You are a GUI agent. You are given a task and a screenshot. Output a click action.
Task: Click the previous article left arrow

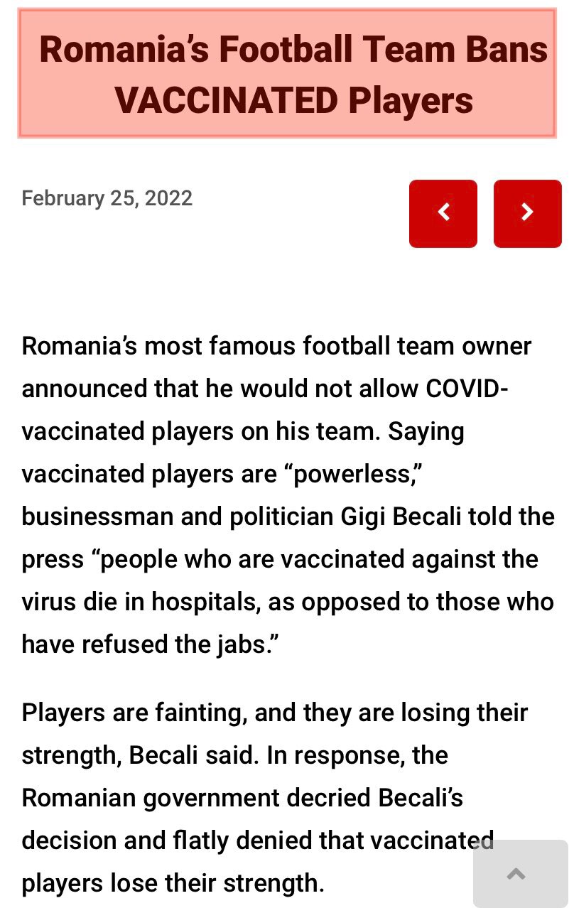click(443, 213)
